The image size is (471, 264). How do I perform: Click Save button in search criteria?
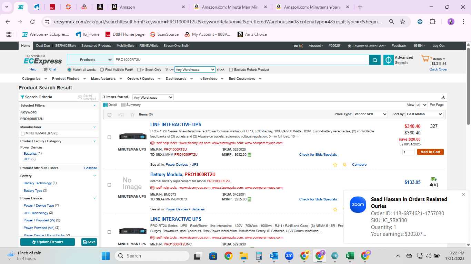(89, 242)
